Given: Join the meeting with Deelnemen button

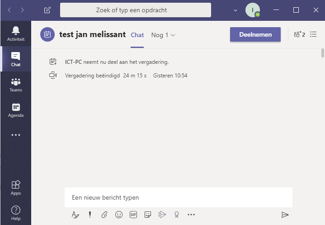Looking at the screenshot, I should pos(255,34).
